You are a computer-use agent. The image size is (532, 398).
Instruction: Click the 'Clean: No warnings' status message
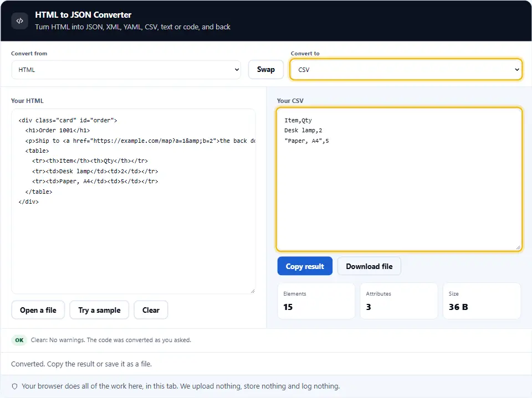click(x=111, y=340)
